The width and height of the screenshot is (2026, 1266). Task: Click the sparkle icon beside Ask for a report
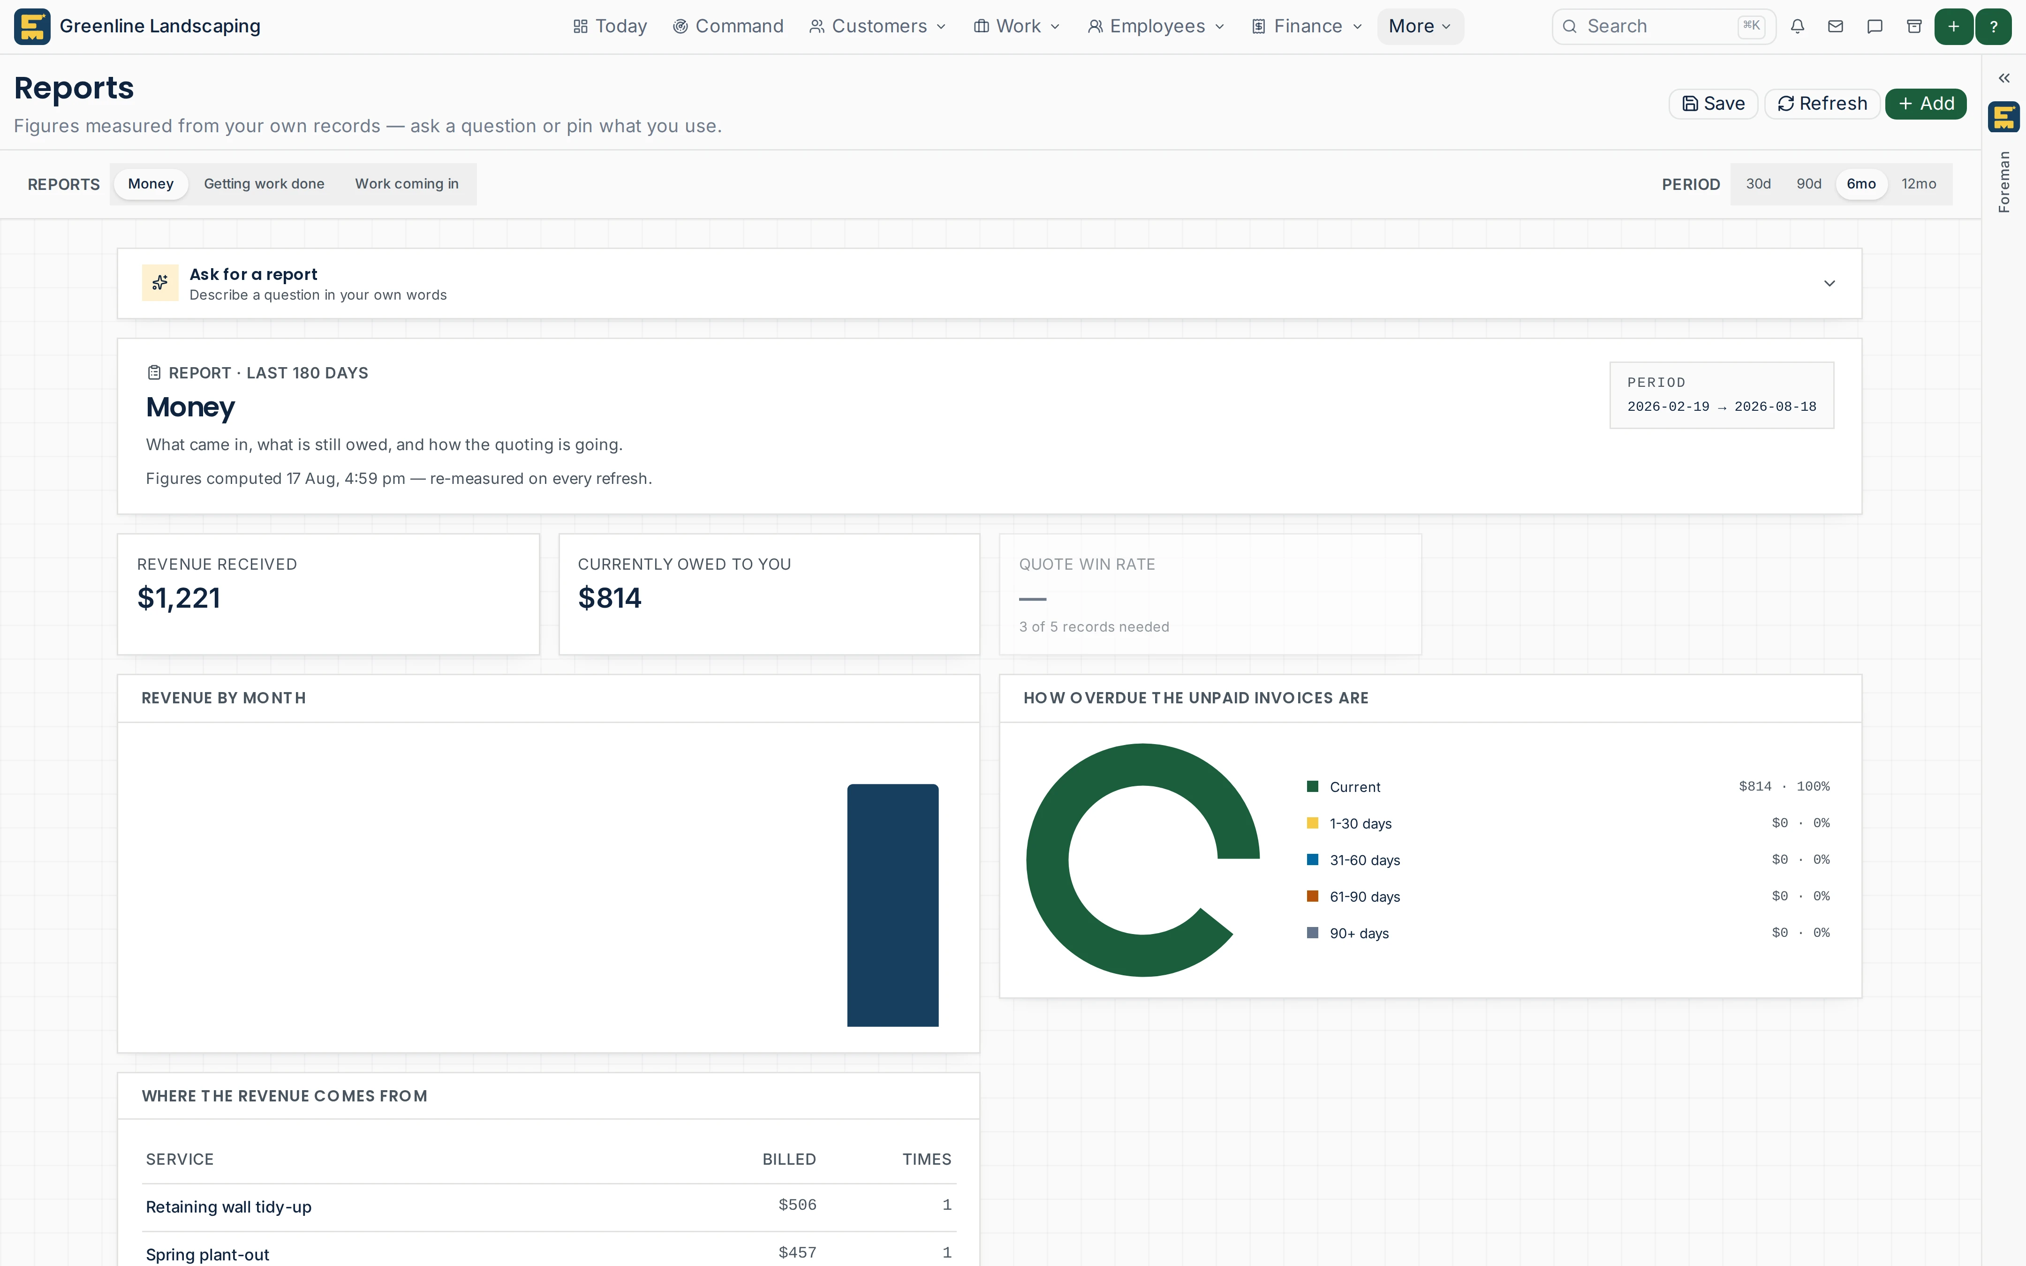click(x=160, y=283)
